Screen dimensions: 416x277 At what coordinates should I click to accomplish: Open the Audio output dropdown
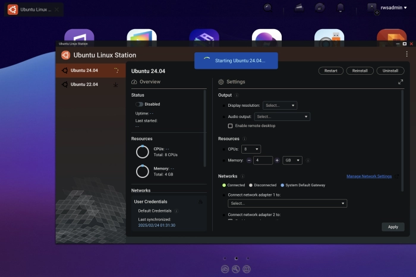(282, 116)
